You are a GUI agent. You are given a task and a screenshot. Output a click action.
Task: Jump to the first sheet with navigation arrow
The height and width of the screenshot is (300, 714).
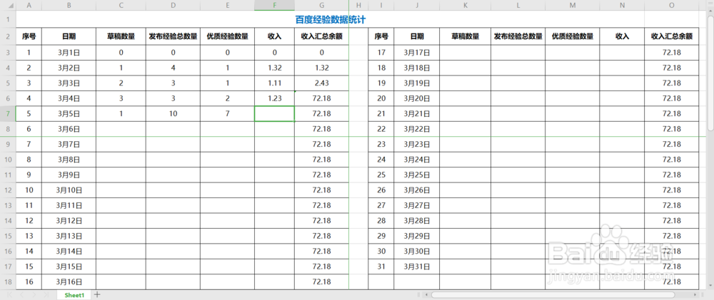click(x=9, y=294)
